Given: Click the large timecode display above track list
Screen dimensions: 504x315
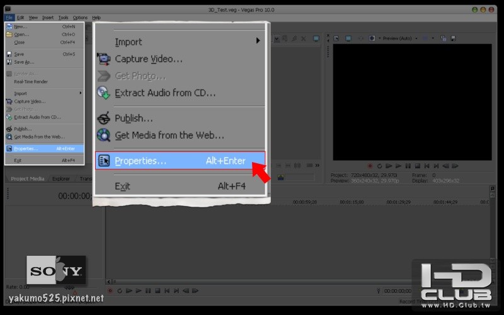Looking at the screenshot, I should pos(74,196).
